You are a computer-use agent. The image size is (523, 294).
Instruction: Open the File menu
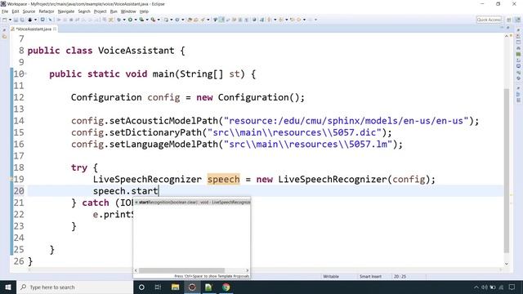(x=5, y=11)
